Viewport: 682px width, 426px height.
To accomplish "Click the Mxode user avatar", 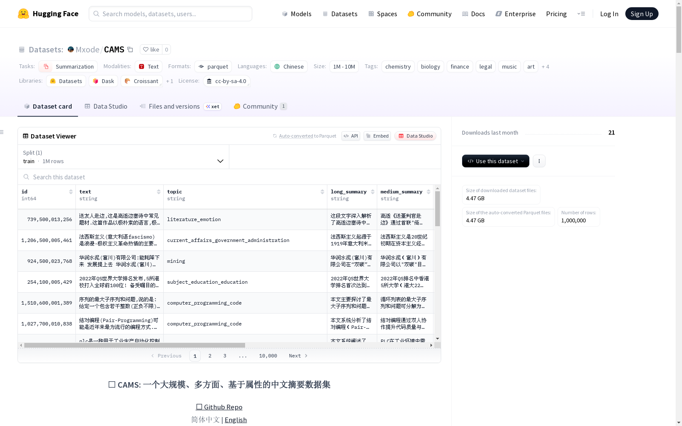I will [71, 49].
